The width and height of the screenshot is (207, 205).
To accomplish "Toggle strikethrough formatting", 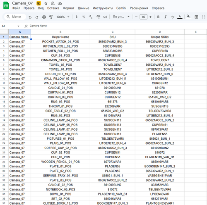I will (173, 17).
